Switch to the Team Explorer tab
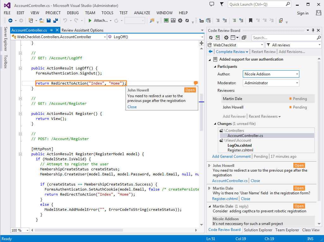 287,230
